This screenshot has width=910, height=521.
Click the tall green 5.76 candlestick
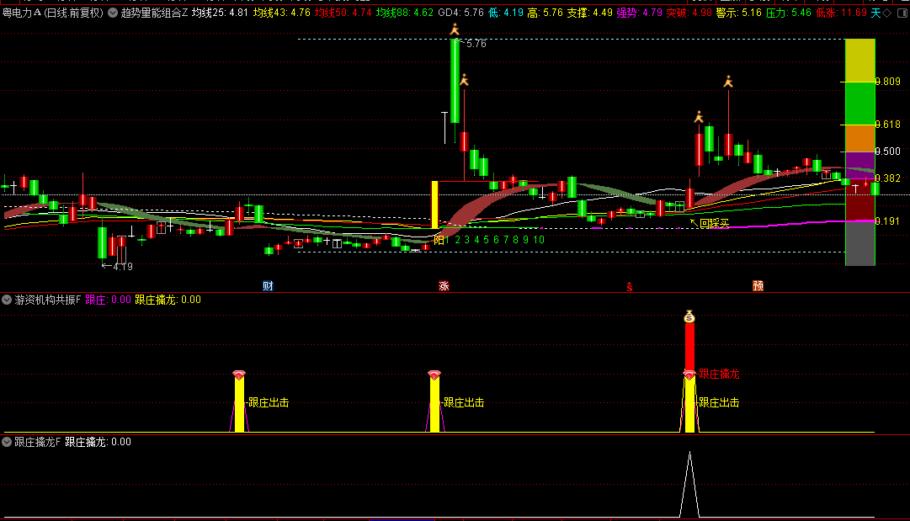pyautogui.click(x=455, y=82)
